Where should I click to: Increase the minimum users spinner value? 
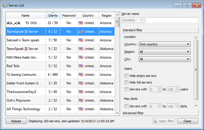point(160,88)
